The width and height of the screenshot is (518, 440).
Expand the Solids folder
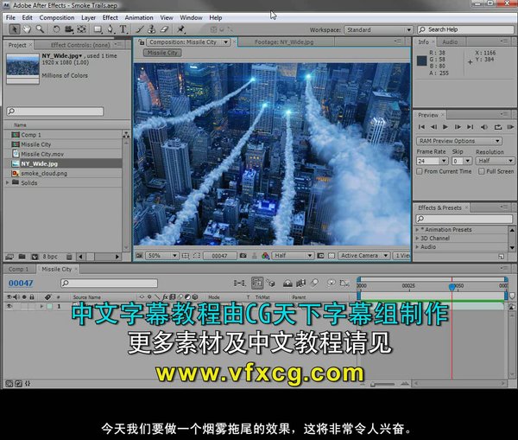7,182
